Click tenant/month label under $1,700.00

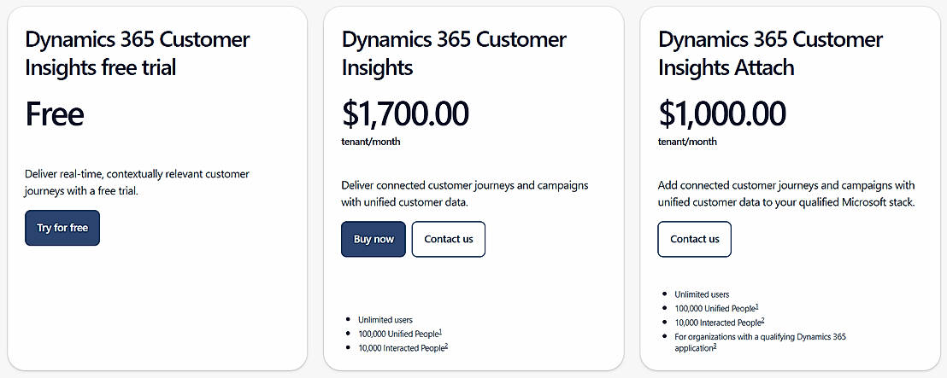tap(370, 142)
